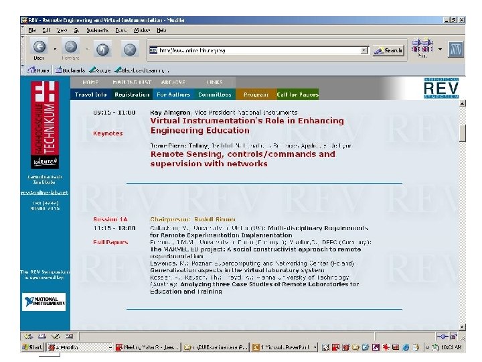Expand the PowerPoint taskbar group dropdown arrow
This screenshot has height=362, width=482.
pos(315,347)
